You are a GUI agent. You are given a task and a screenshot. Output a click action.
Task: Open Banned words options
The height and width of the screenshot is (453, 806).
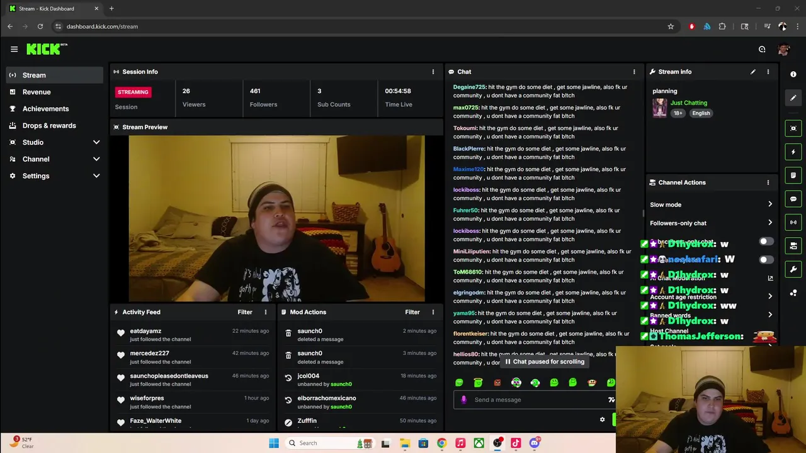pos(711,315)
